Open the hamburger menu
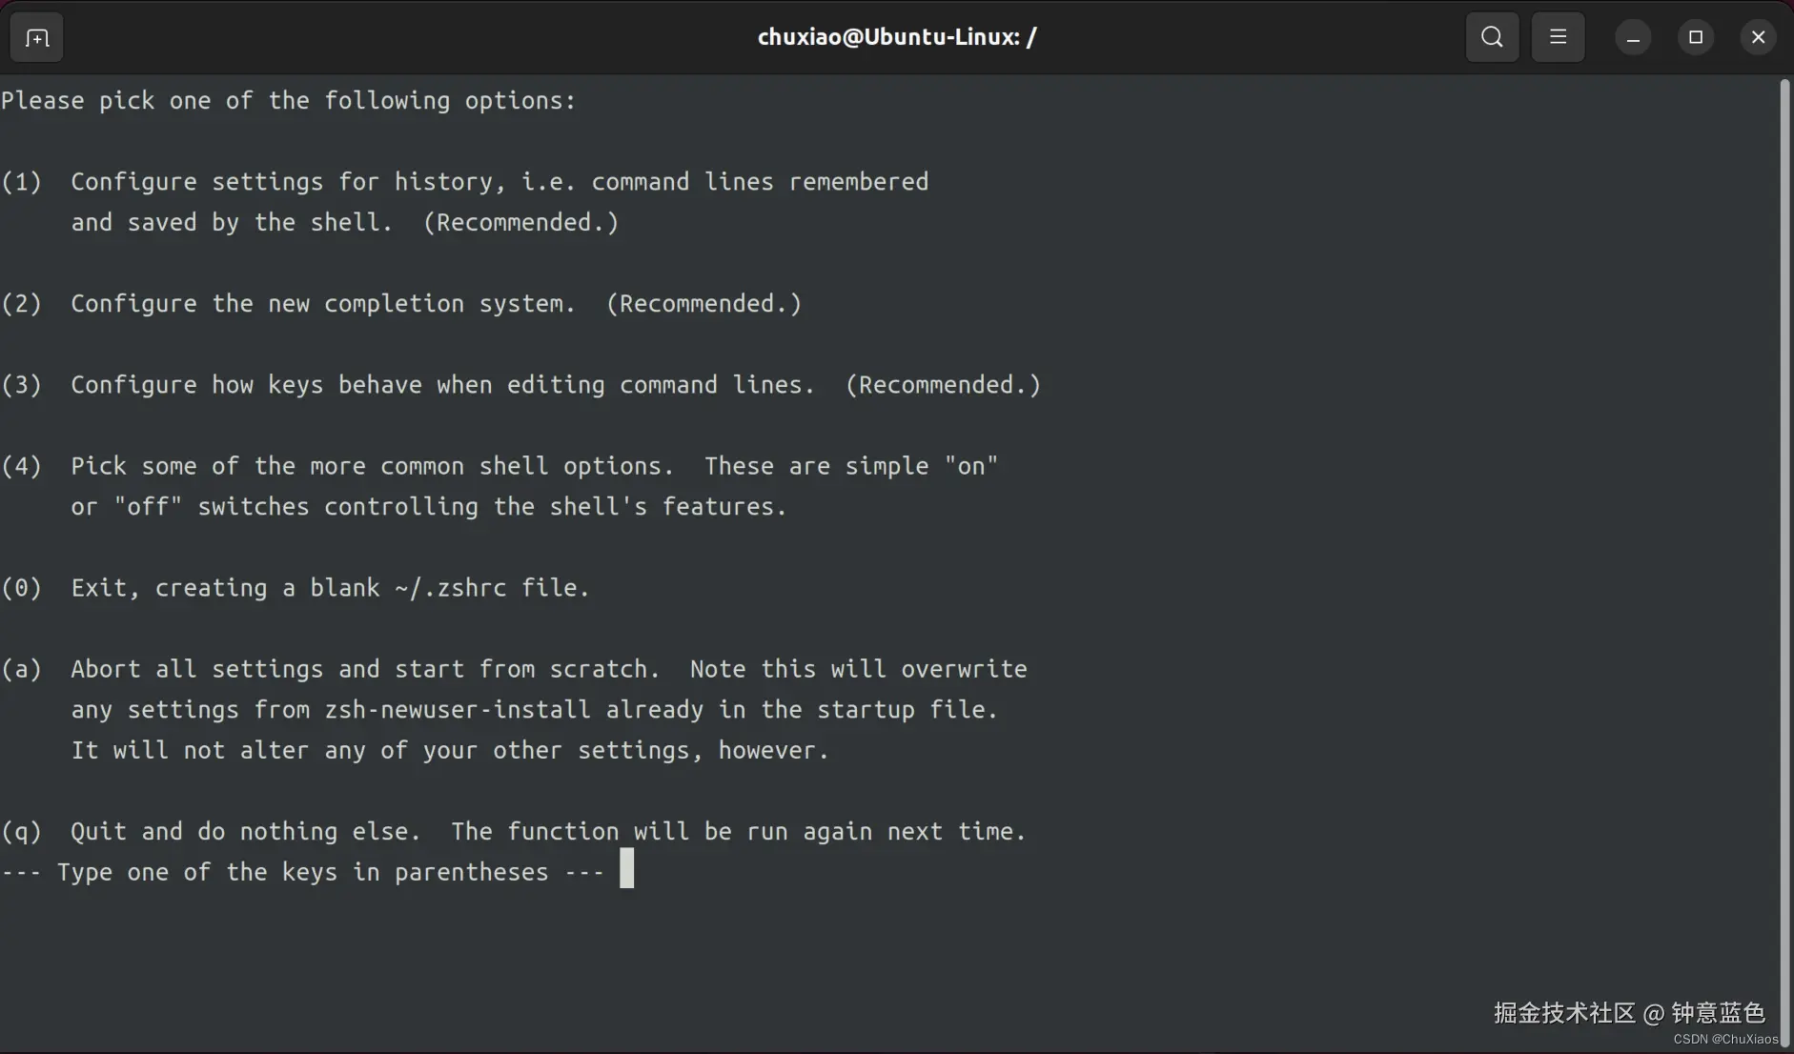Viewport: 1794px width, 1054px height. [x=1558, y=37]
